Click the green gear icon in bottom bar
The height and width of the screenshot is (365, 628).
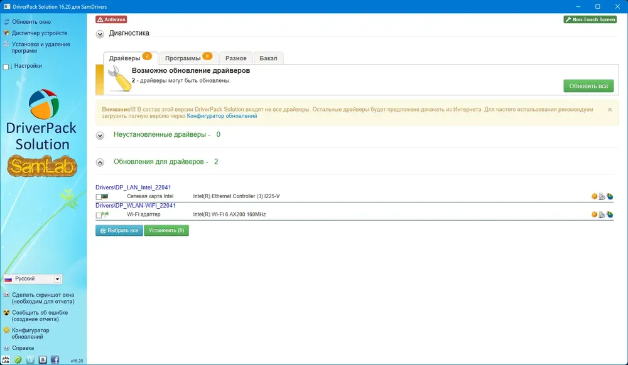pos(18,359)
